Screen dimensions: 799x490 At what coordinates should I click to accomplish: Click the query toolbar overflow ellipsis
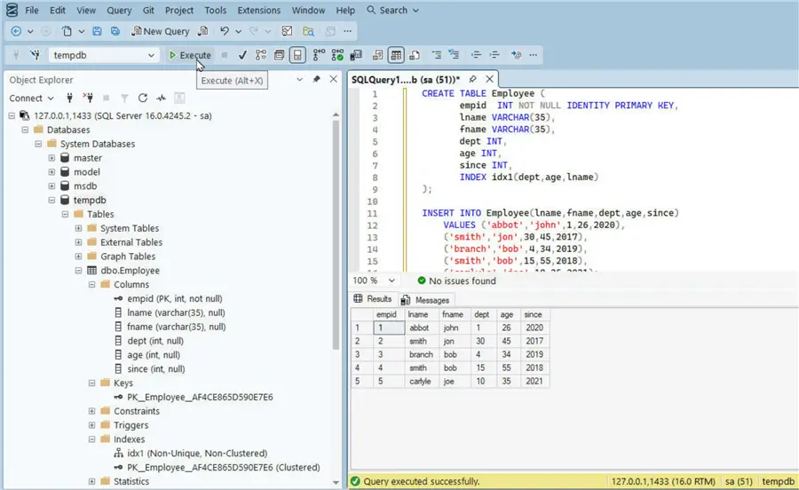point(534,55)
